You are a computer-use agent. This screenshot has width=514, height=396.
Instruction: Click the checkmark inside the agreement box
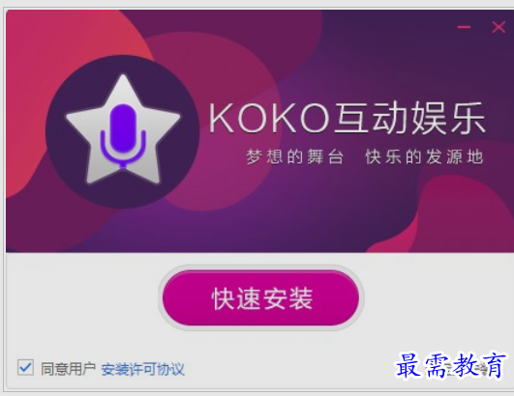[x=25, y=367]
